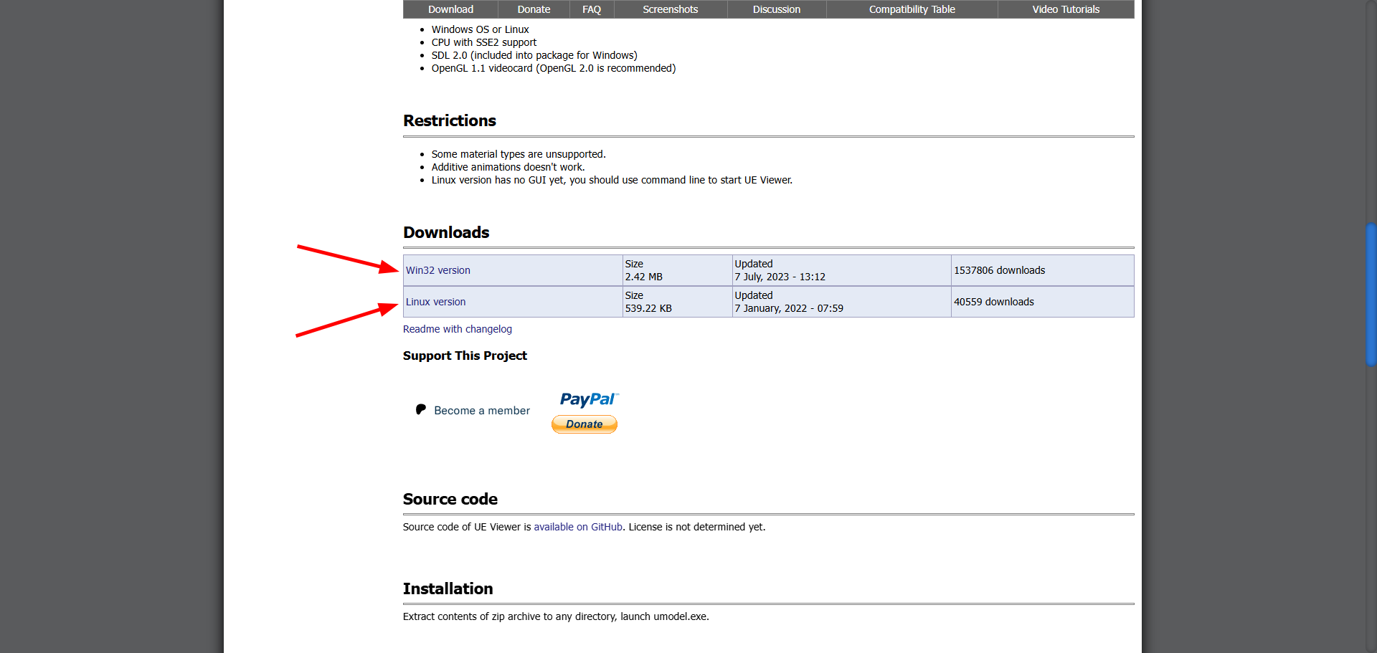The image size is (1377, 653).
Task: Download the Win32 version
Action: click(438, 270)
